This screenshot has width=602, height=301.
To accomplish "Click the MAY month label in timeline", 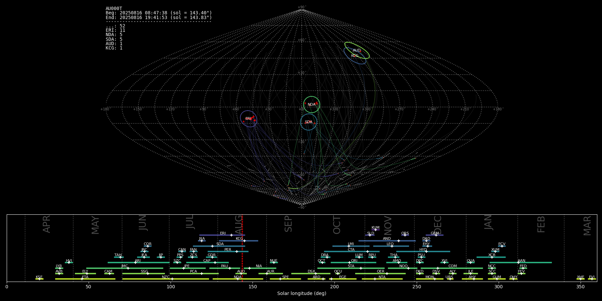I will click(95, 225).
